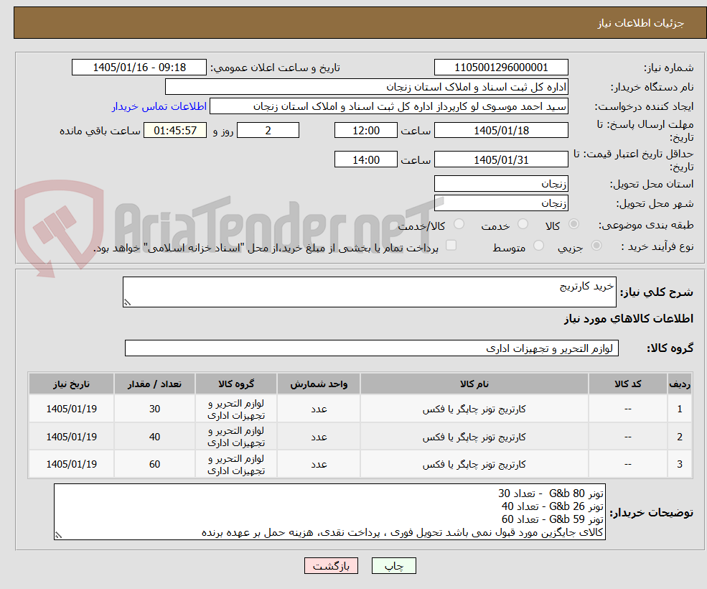Click the validity time field 14:00
The width and height of the screenshot is (707, 589).
(x=365, y=159)
